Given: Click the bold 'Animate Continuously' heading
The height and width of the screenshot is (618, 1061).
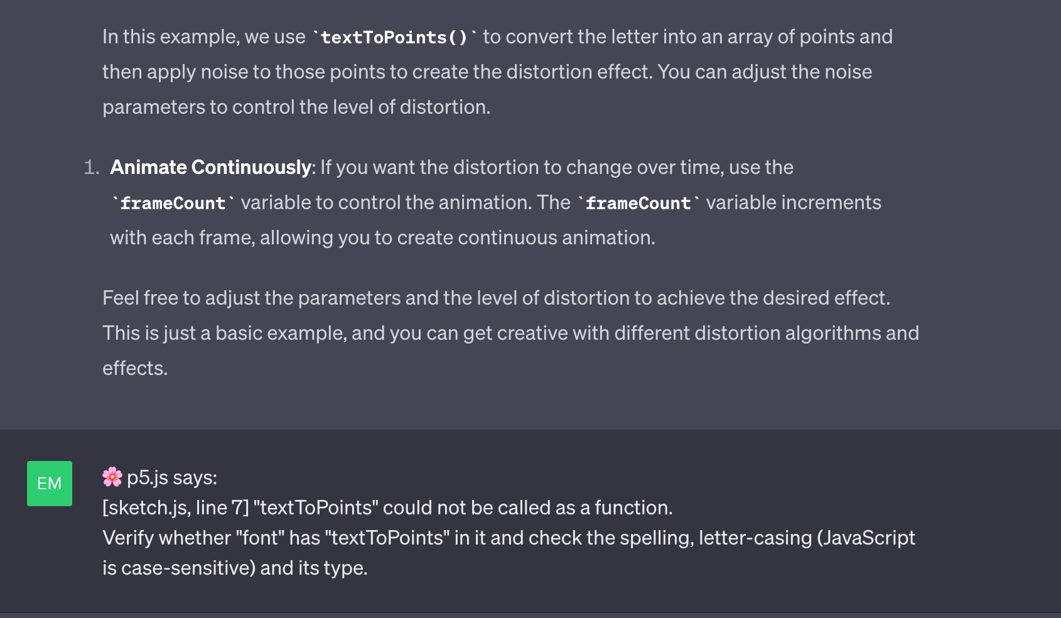Looking at the screenshot, I should point(210,167).
